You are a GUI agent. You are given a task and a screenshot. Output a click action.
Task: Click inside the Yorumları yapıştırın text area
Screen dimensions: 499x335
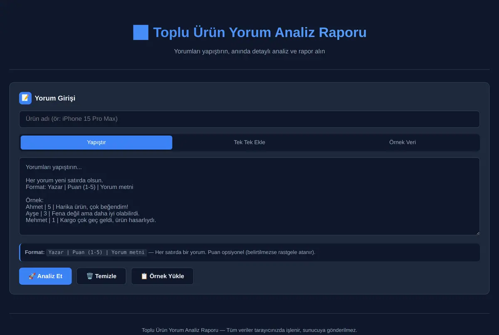(249, 196)
